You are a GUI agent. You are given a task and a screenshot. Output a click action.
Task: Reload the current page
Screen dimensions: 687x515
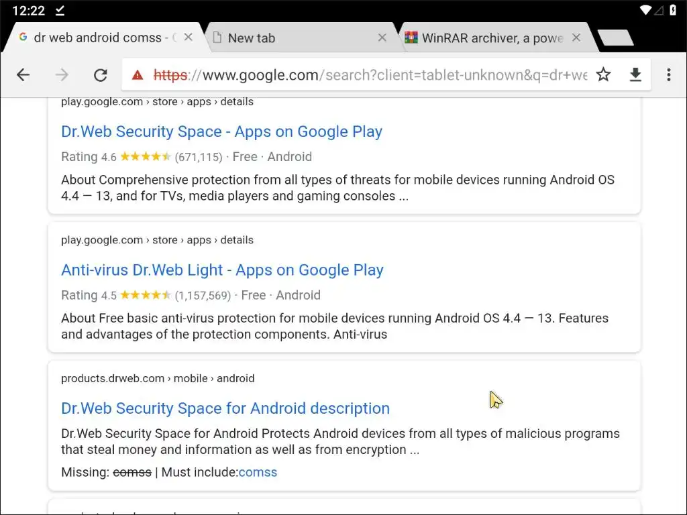pyautogui.click(x=101, y=75)
